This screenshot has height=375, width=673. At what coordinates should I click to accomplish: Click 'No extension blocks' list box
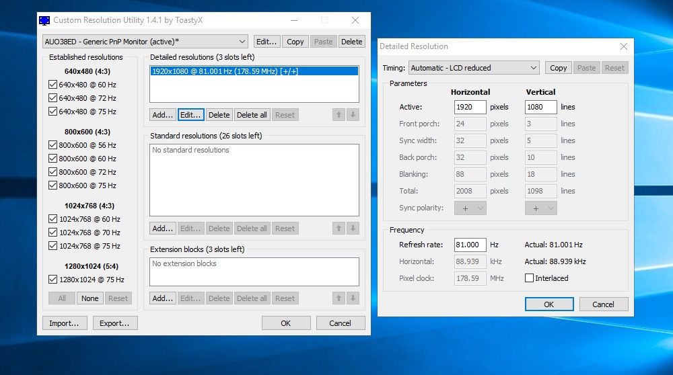[254, 272]
